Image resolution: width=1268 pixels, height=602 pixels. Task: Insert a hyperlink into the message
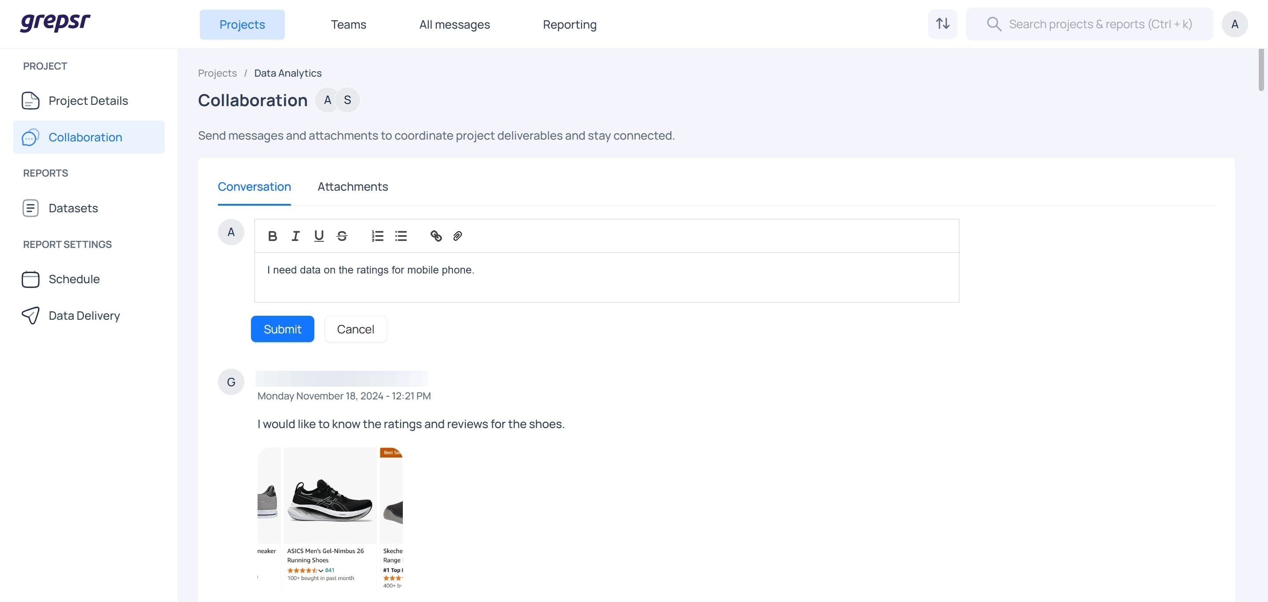point(436,236)
